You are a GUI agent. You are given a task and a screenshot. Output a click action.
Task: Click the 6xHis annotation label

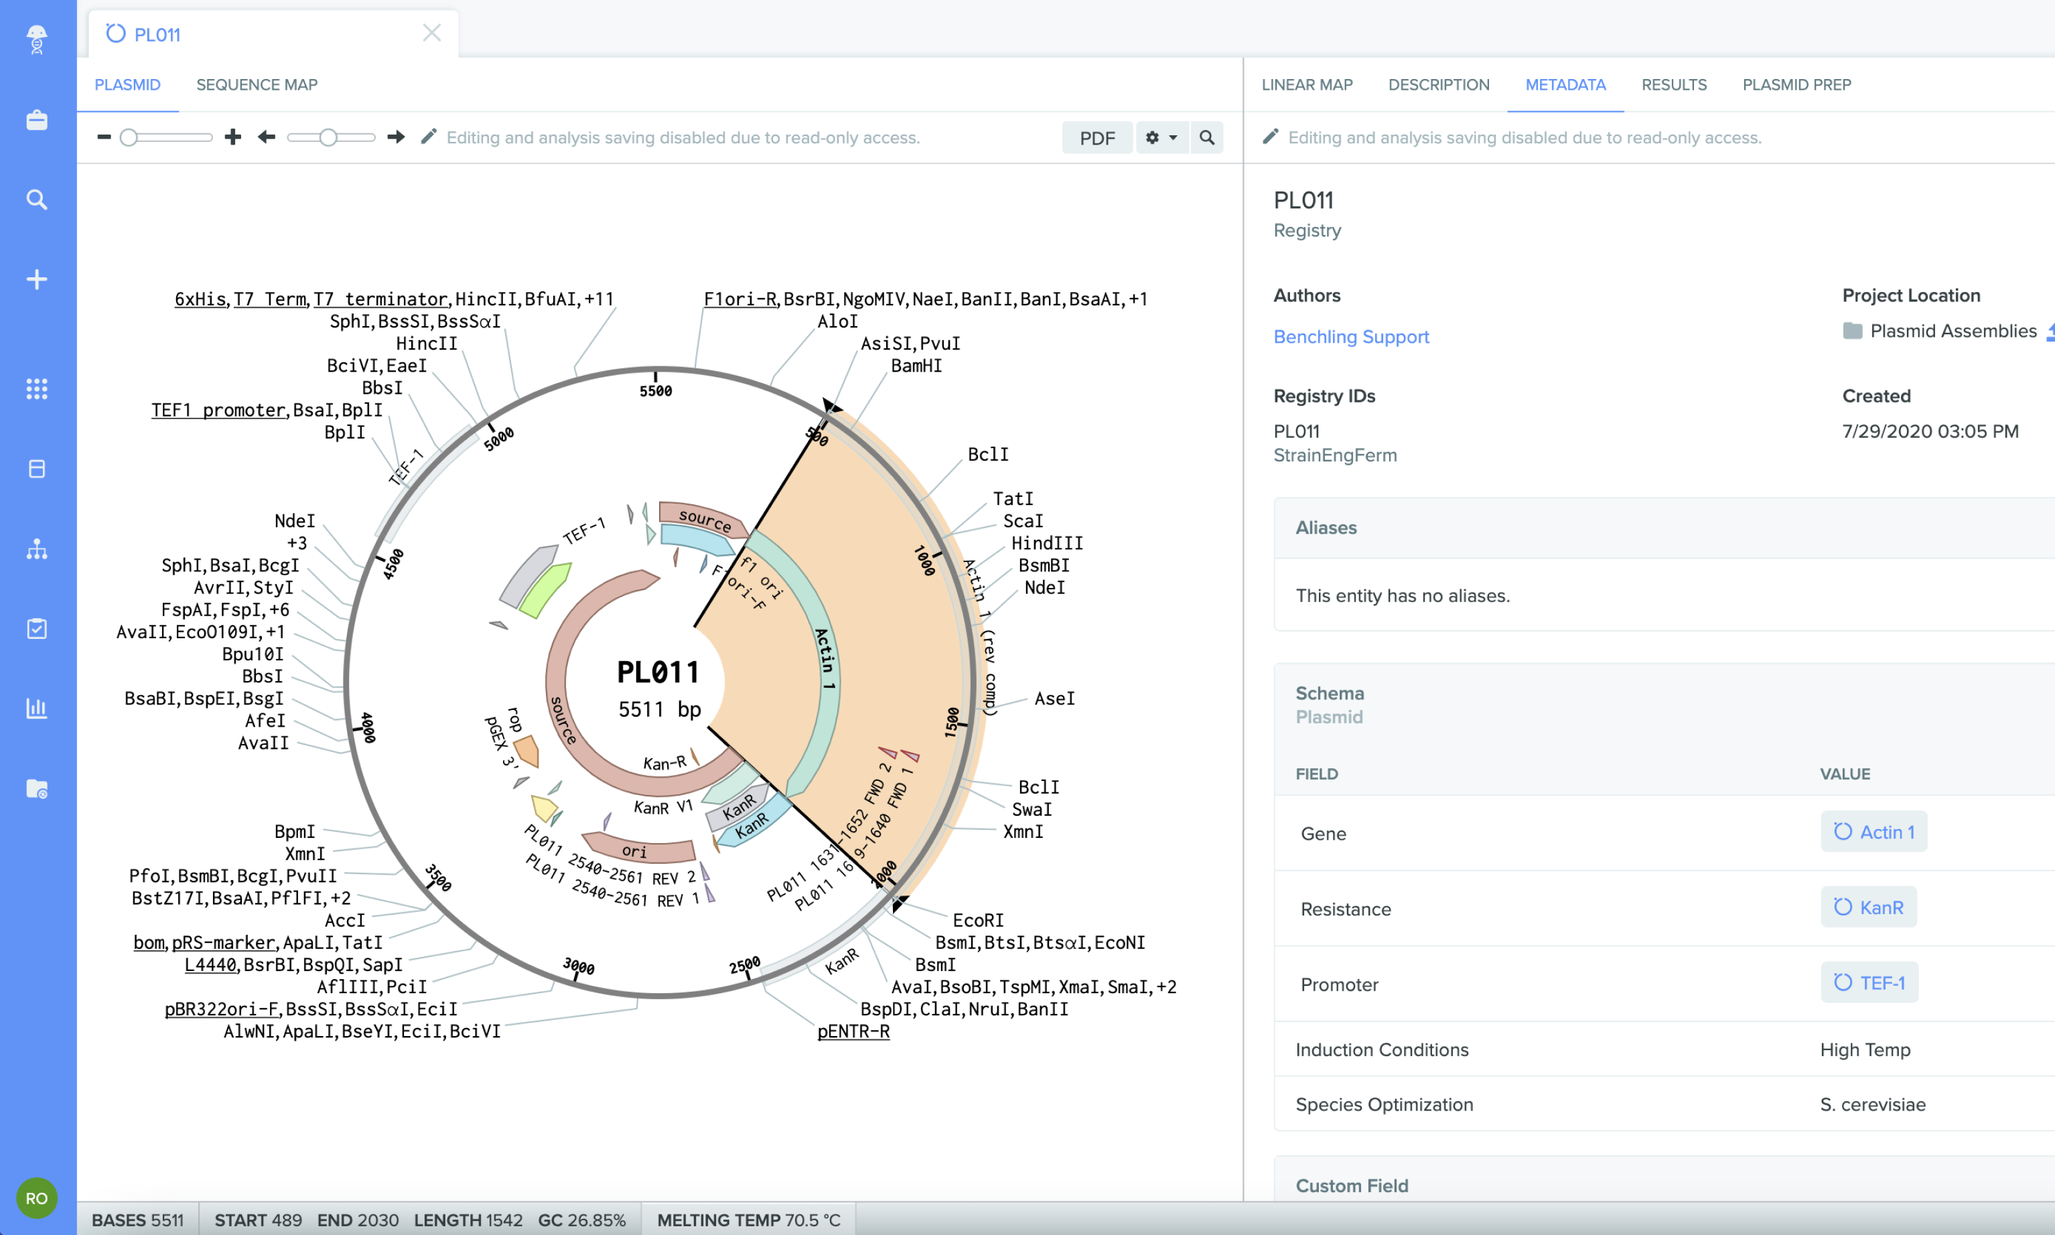[x=200, y=299]
